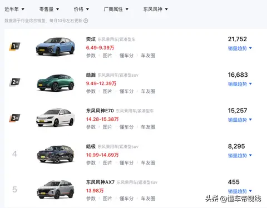Click the 16,683 sales figure
267x208 pixels.
[x=238, y=75]
